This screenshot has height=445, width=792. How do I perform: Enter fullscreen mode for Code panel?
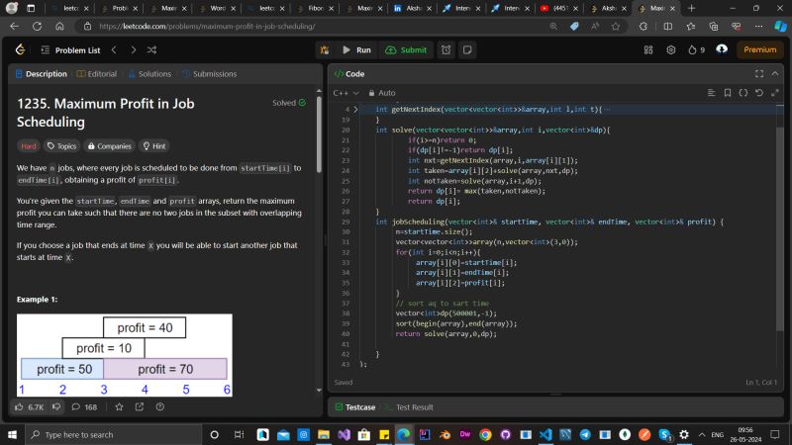coord(759,73)
